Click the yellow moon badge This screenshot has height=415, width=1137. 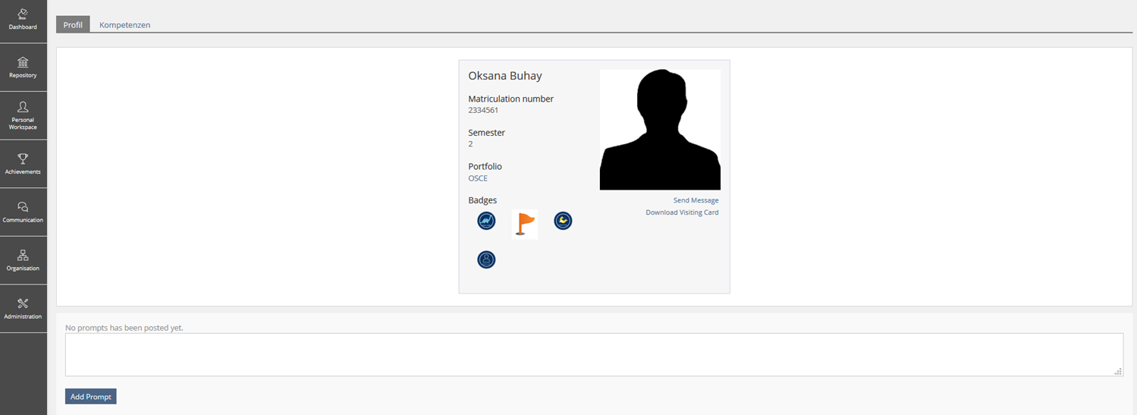click(x=563, y=221)
